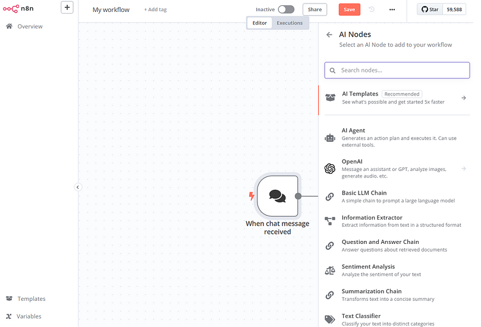Click the Templates box icon
Viewport: 481px width, 327px height.
tap(9, 299)
